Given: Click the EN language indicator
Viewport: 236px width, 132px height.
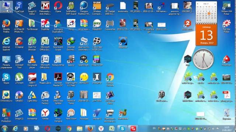Looking at the screenshot, I should click(x=154, y=128).
